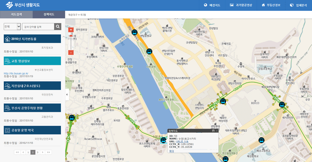This screenshot has width=312, height=162.
Task: Open the 배경지도 background map menu
Action: coord(212,5)
